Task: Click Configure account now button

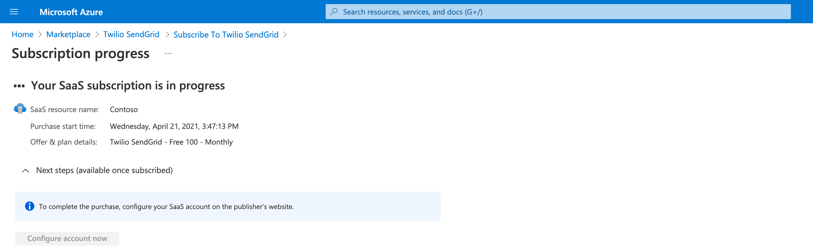Action: [67, 238]
